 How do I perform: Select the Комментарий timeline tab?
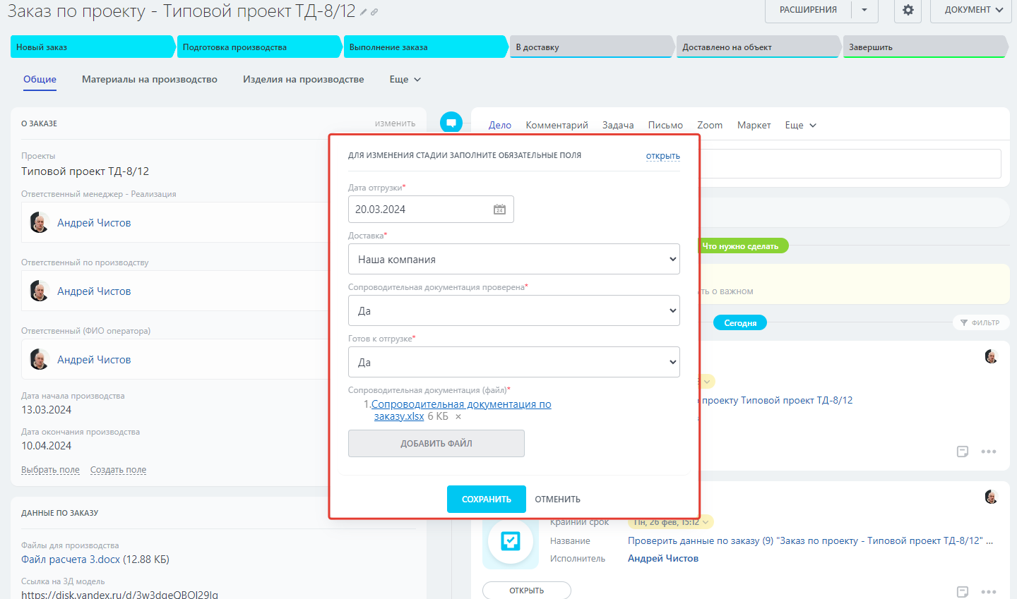[557, 126]
